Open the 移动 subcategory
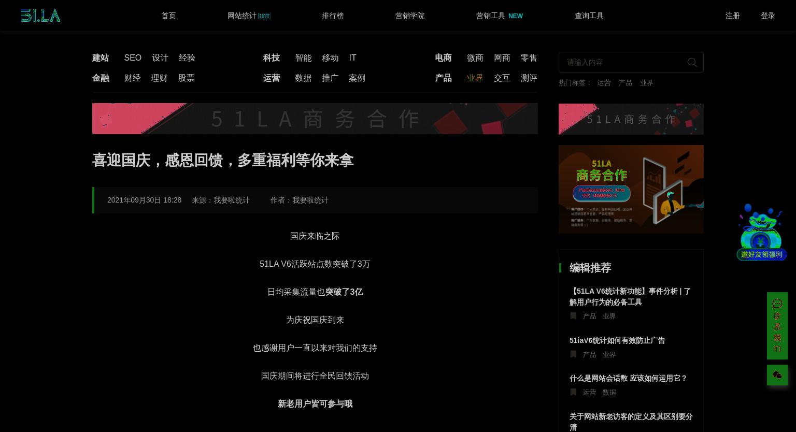Viewport: 796px width, 432px height. [x=330, y=57]
